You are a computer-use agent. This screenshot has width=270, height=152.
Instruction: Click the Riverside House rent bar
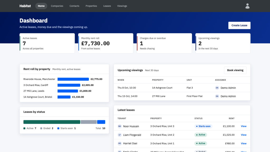tap(73, 79)
